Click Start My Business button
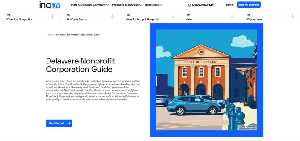Image resolution: width=300 pixels, height=141 pixels. [249, 5]
